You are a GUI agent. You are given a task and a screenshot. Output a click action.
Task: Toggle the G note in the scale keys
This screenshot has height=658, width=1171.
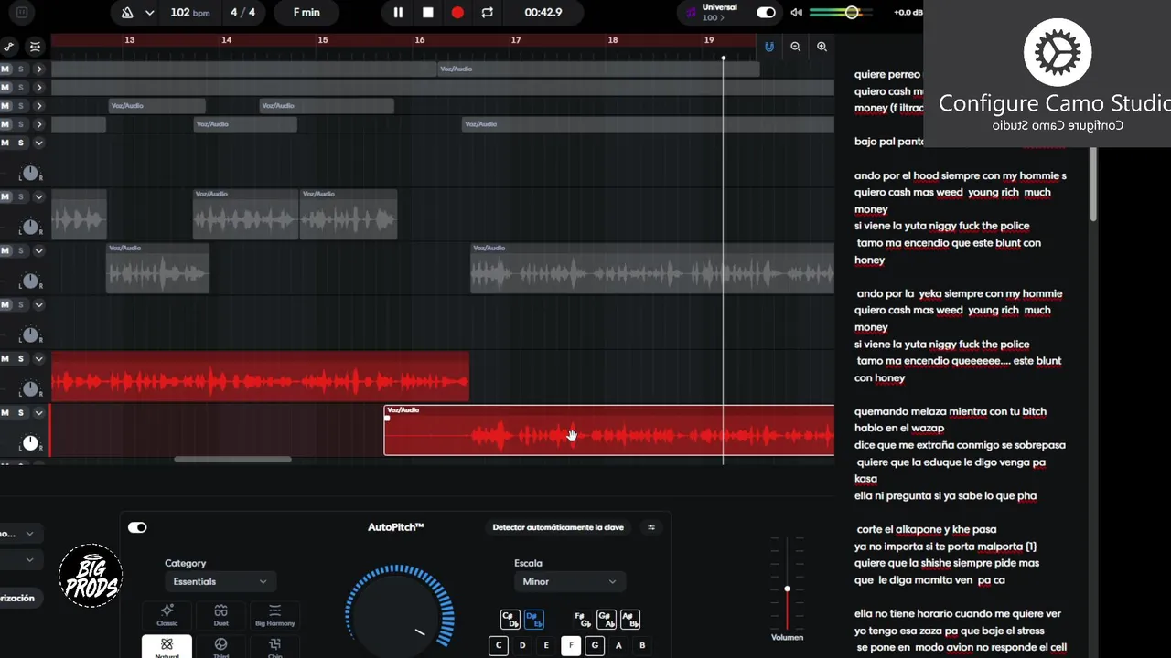(x=595, y=645)
